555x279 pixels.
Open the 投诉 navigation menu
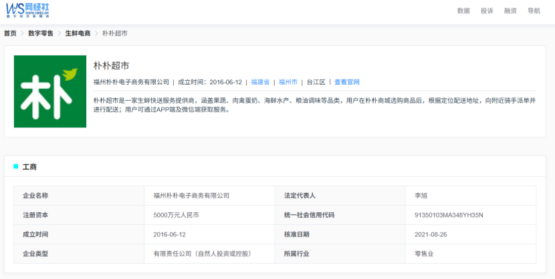[487, 11]
